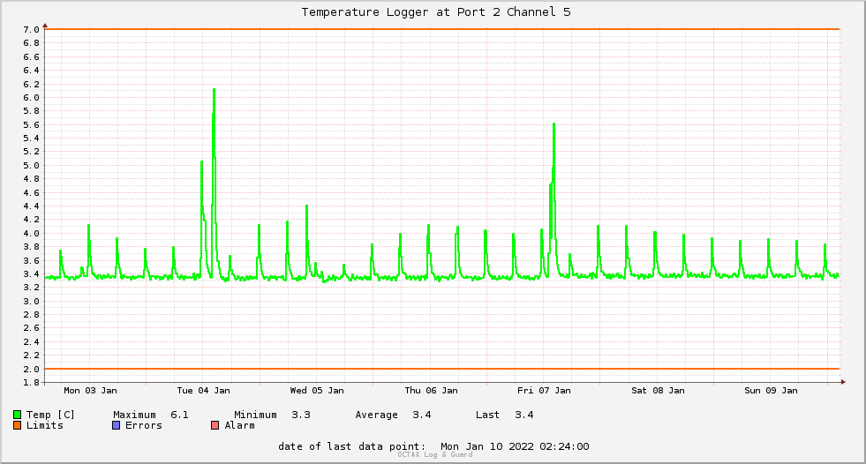The width and height of the screenshot is (866, 464).
Task: Click the 'Tue 04 Jan' x-axis label
Action: 204,391
